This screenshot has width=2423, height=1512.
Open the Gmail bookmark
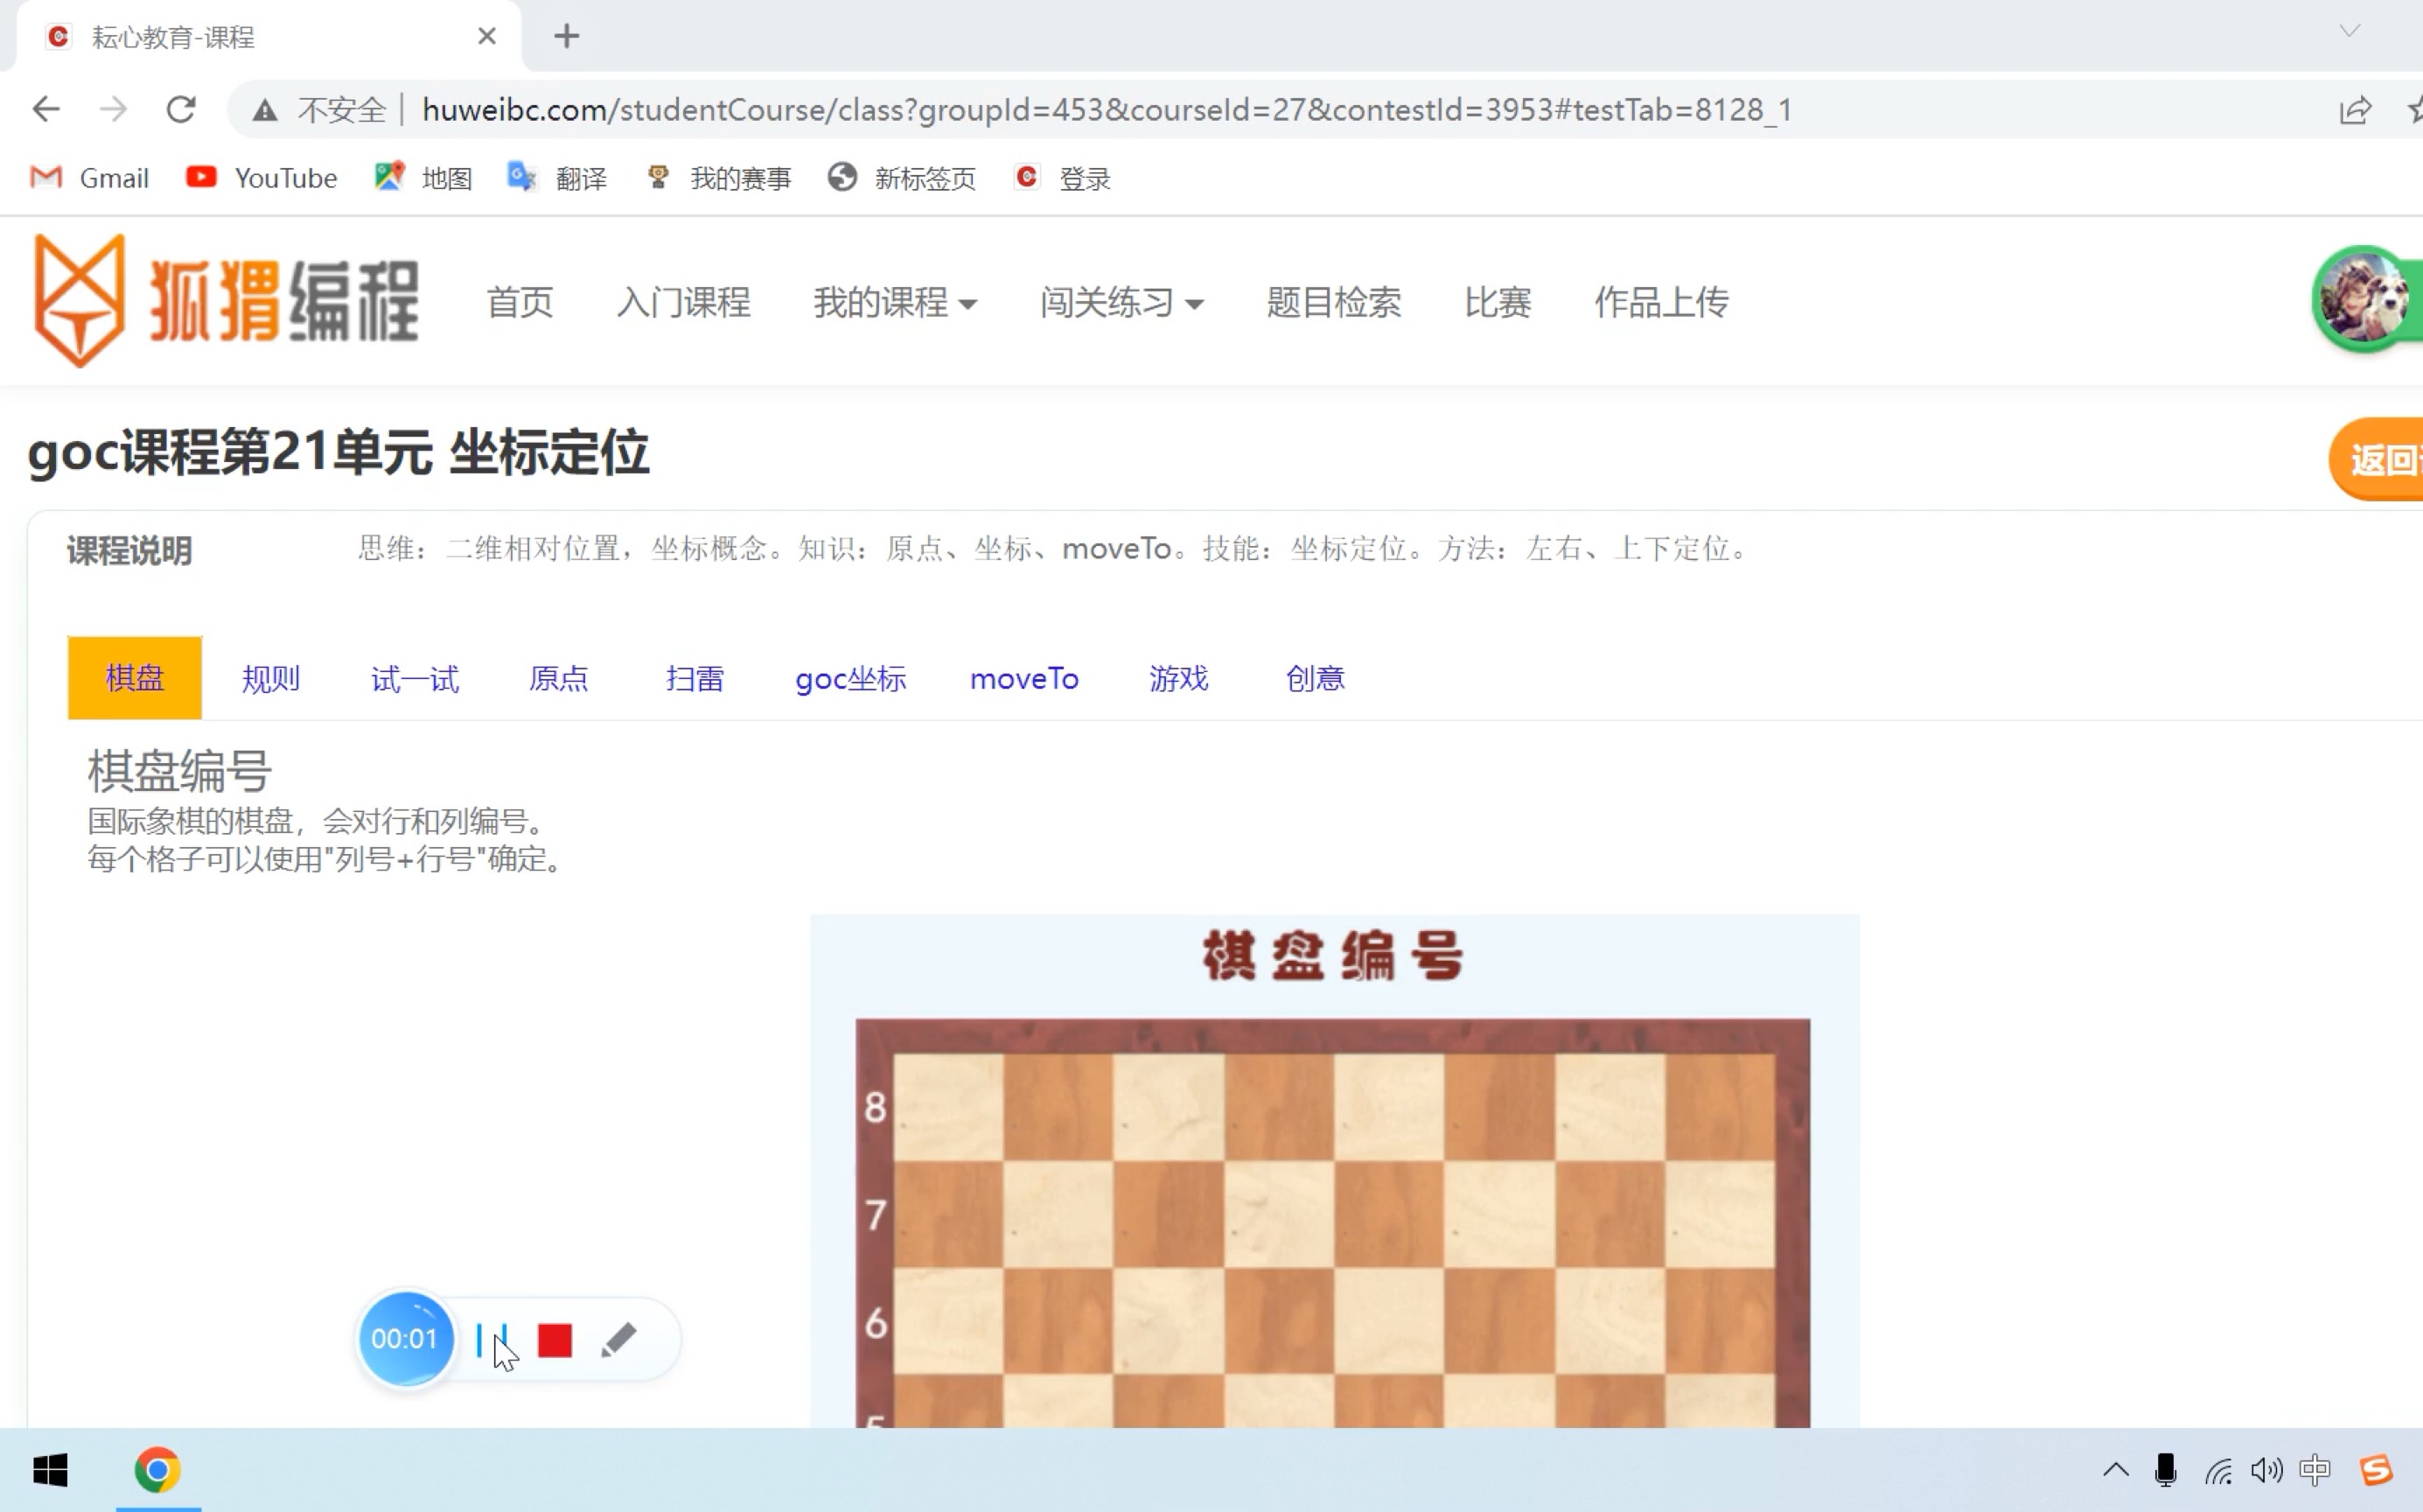click(89, 178)
